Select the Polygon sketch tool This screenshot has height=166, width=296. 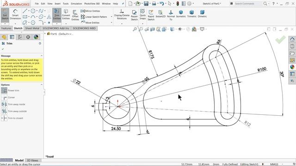point(33,23)
